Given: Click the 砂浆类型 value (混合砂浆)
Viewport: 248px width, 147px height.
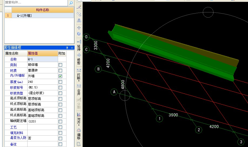Looking at the screenshot, I should pos(42,93).
